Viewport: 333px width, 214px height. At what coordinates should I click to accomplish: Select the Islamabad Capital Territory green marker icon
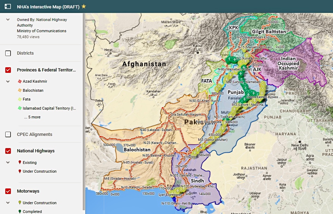point(20,108)
